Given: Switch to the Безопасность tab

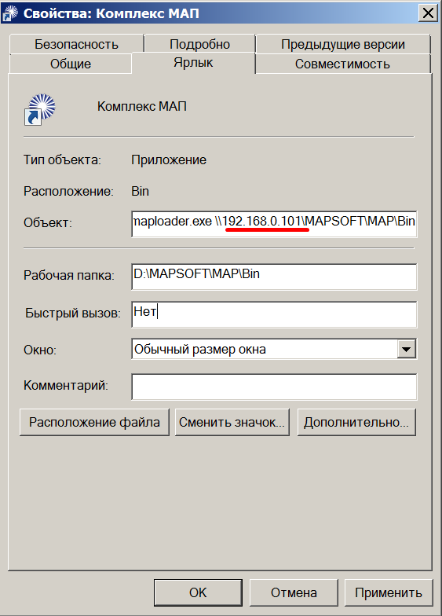Looking at the screenshot, I should (77, 44).
